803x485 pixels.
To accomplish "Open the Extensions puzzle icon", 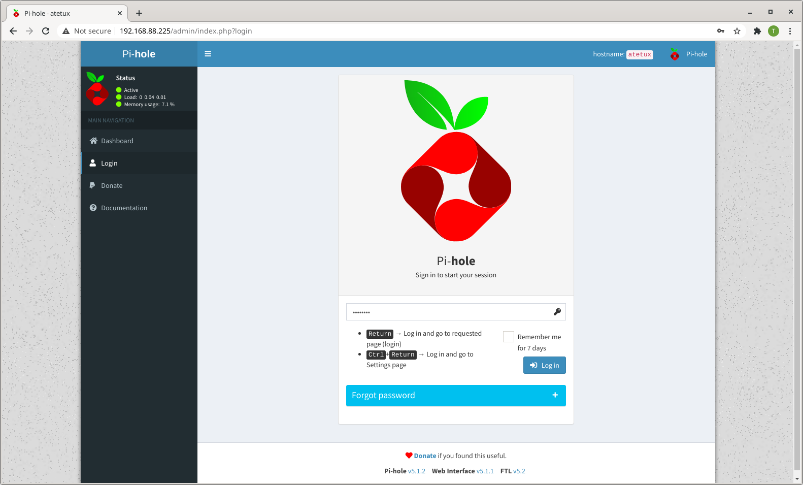I will [757, 31].
